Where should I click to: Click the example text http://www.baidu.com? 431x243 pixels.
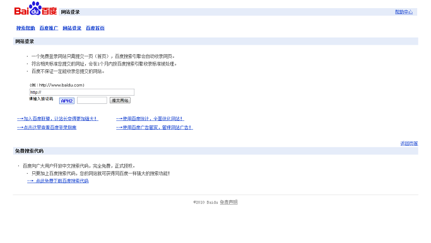pyautogui.click(x=61, y=85)
